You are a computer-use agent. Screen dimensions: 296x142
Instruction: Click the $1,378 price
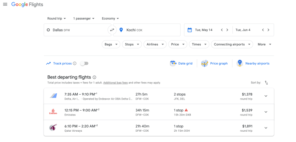pos(247,94)
